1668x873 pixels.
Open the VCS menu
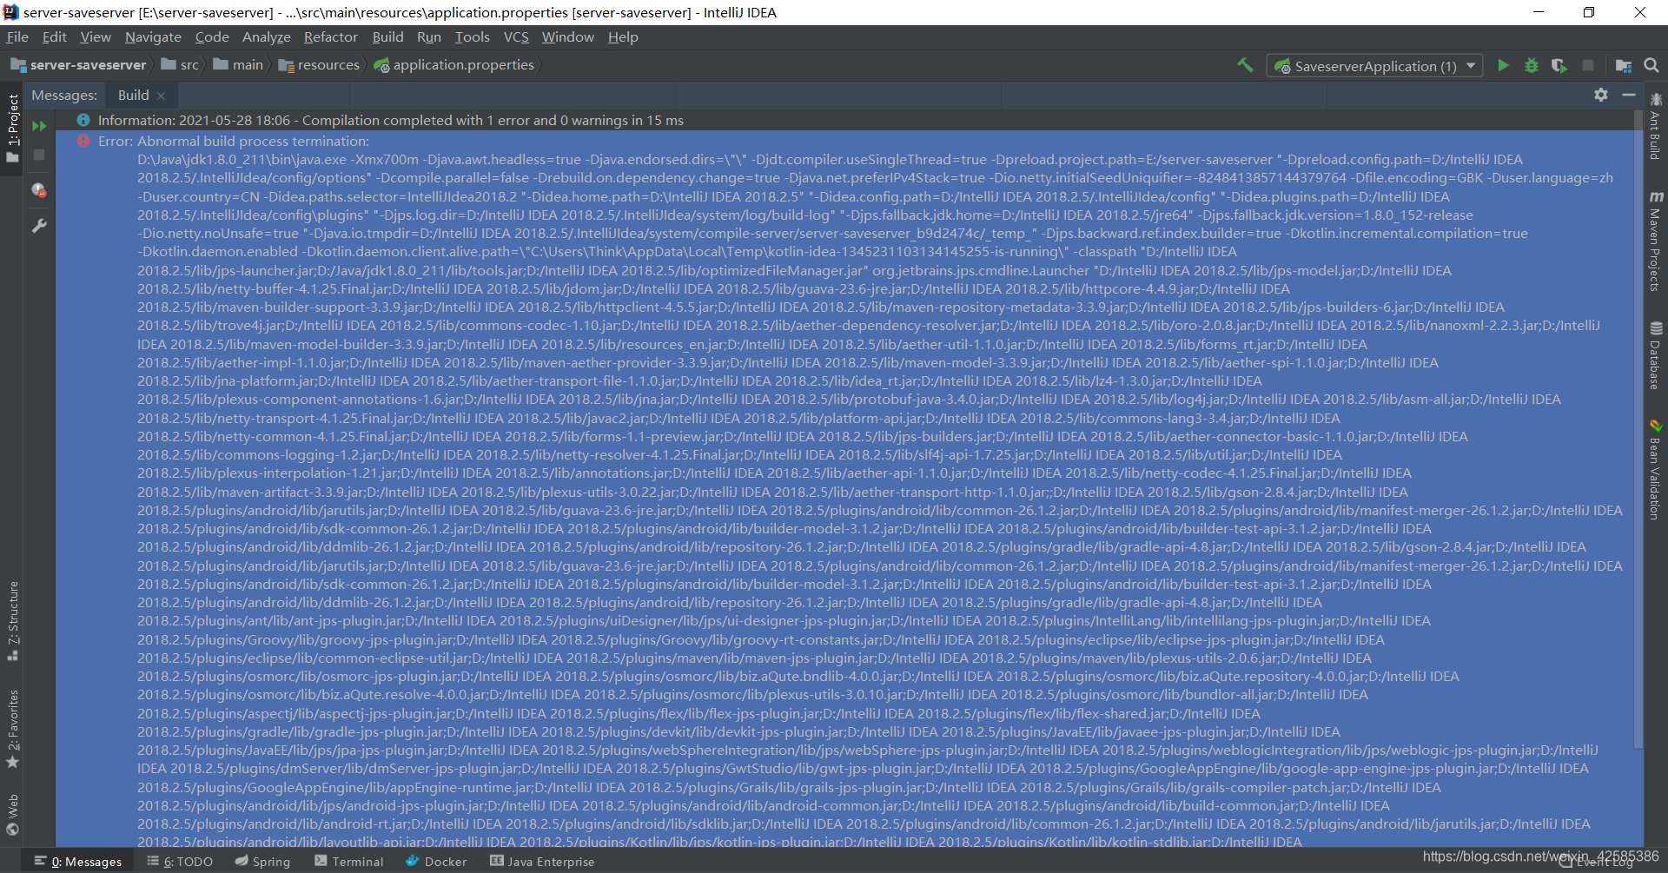point(516,36)
